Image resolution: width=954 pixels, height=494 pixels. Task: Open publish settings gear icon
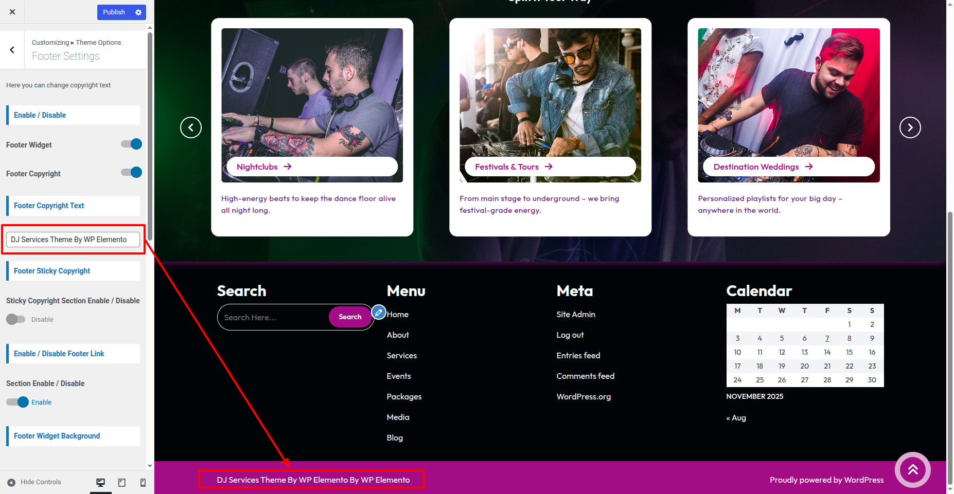[x=138, y=12]
